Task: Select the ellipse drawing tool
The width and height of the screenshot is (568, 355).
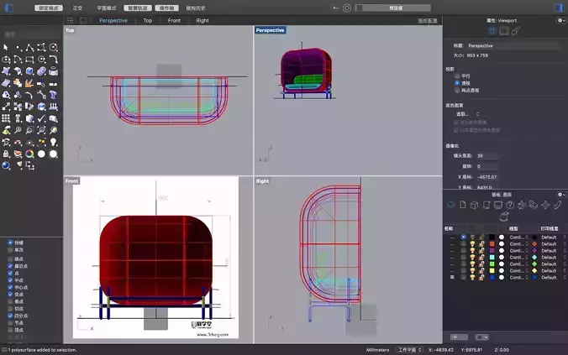Action: (x=6, y=60)
